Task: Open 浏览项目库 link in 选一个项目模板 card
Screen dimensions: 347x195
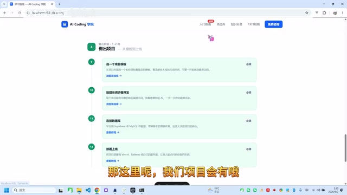Action: click(114, 76)
